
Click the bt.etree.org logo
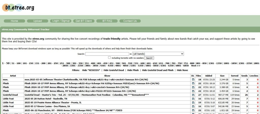pyautogui.click(x=18, y=8)
